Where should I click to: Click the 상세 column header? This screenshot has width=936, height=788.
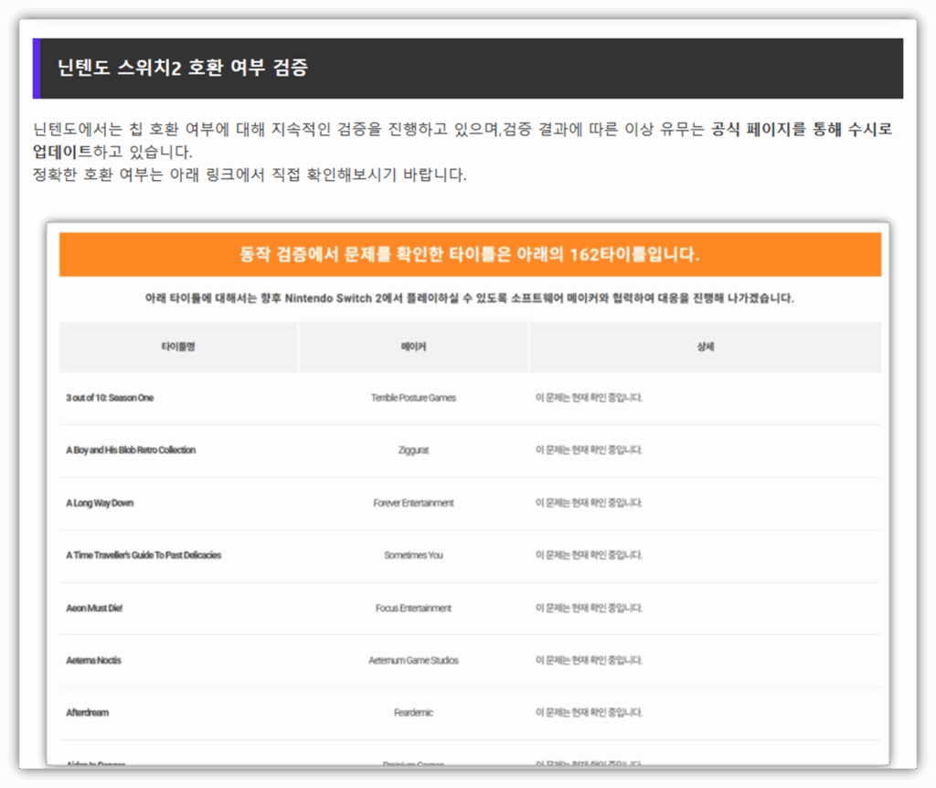[x=706, y=346]
